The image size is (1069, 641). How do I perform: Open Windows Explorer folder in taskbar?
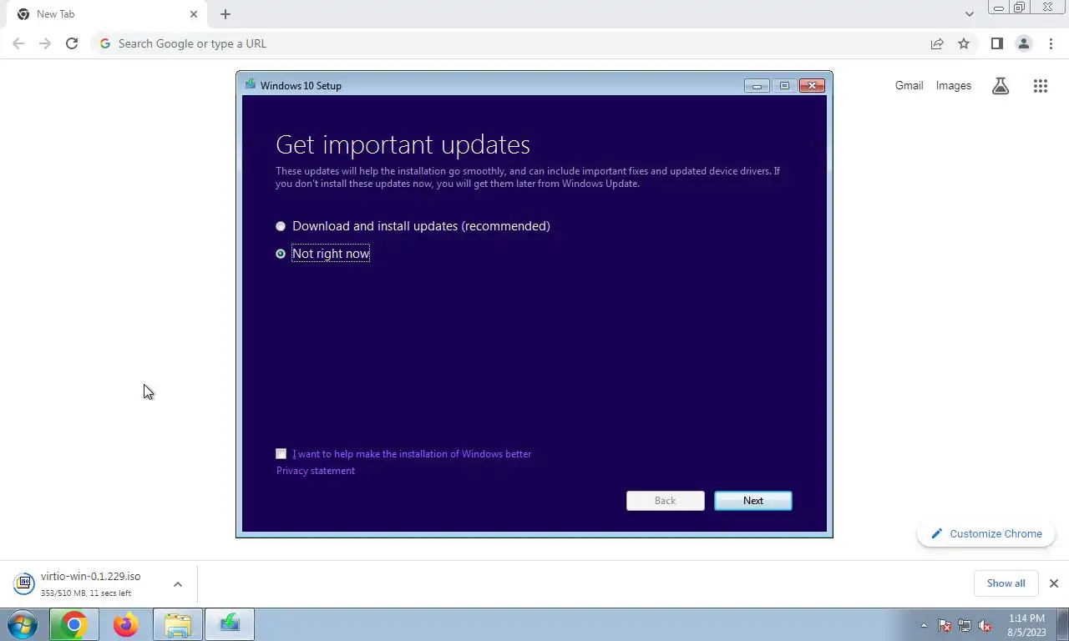point(177,624)
